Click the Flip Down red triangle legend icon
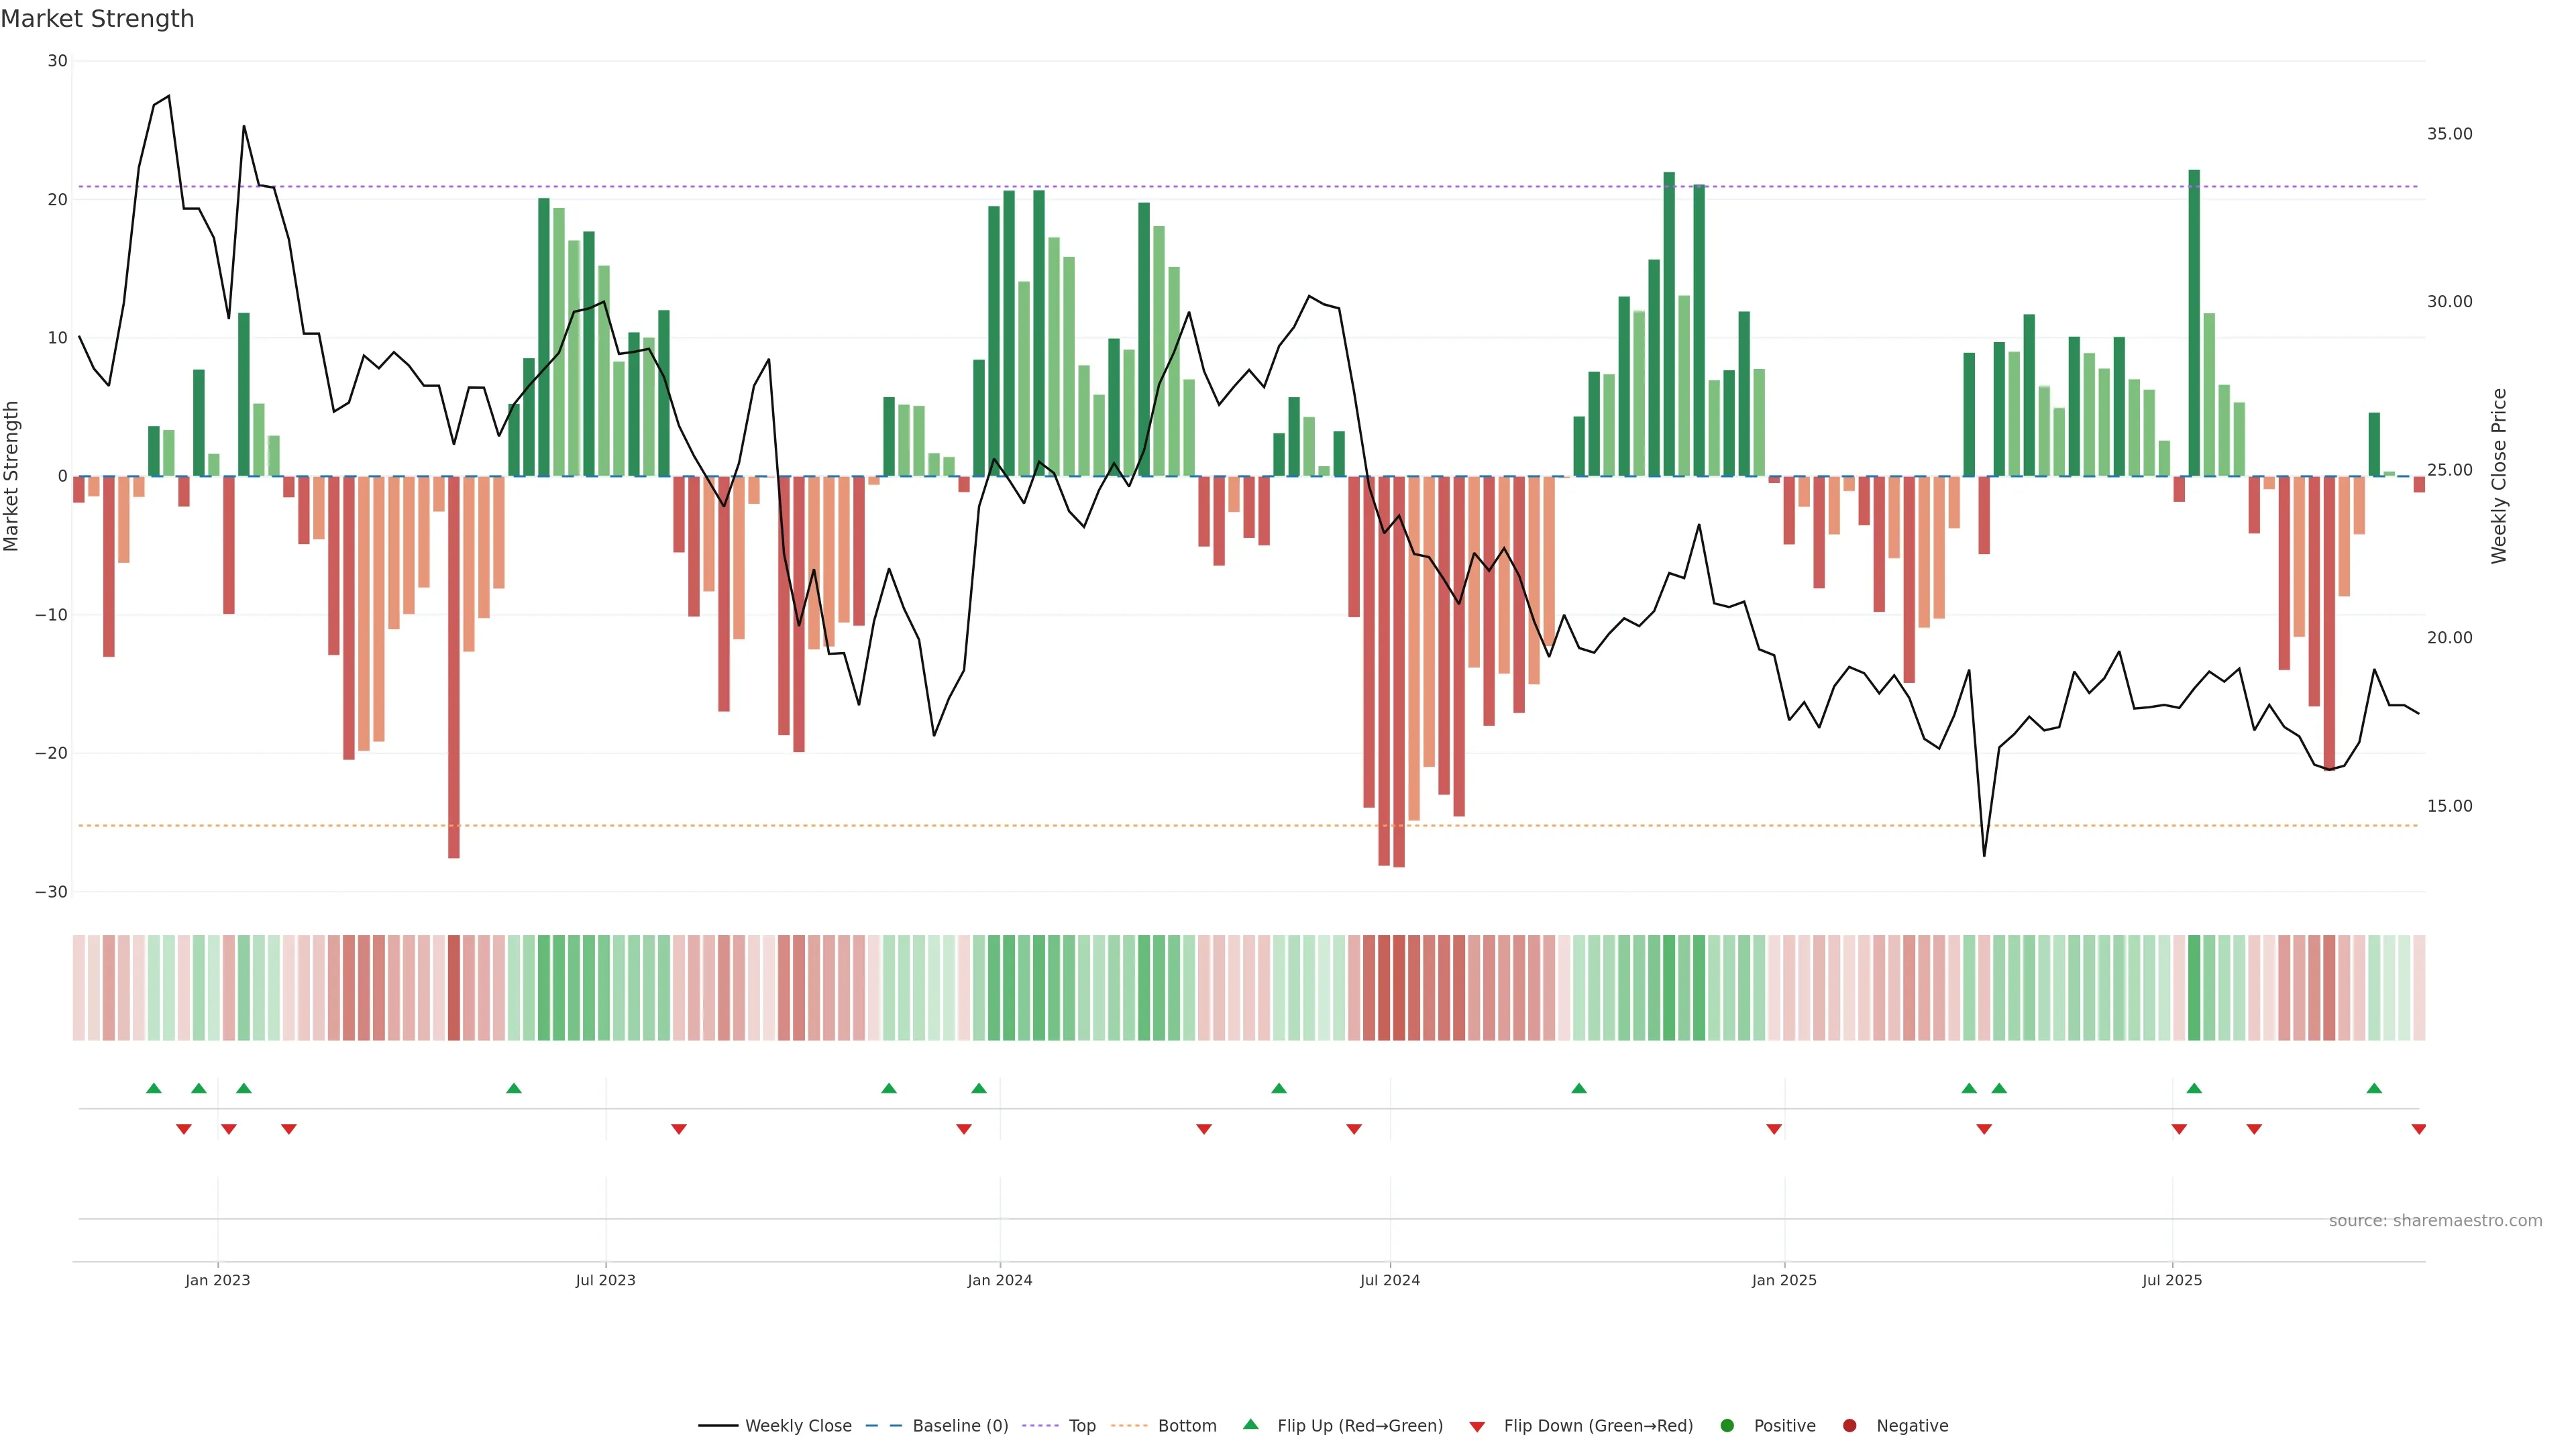Image resolution: width=2576 pixels, height=1449 pixels. (1477, 1427)
